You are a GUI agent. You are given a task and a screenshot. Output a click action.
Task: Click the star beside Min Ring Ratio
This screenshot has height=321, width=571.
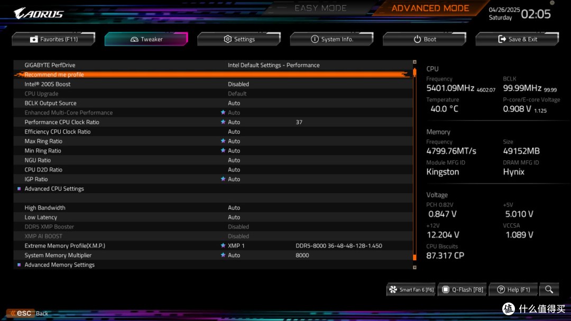click(223, 150)
